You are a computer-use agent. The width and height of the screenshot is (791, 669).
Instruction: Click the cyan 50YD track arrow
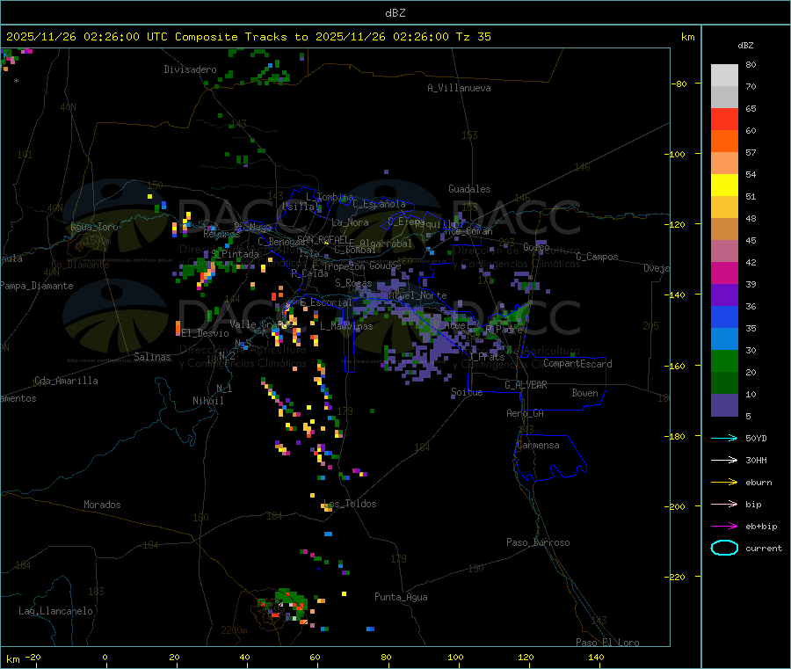coord(724,438)
